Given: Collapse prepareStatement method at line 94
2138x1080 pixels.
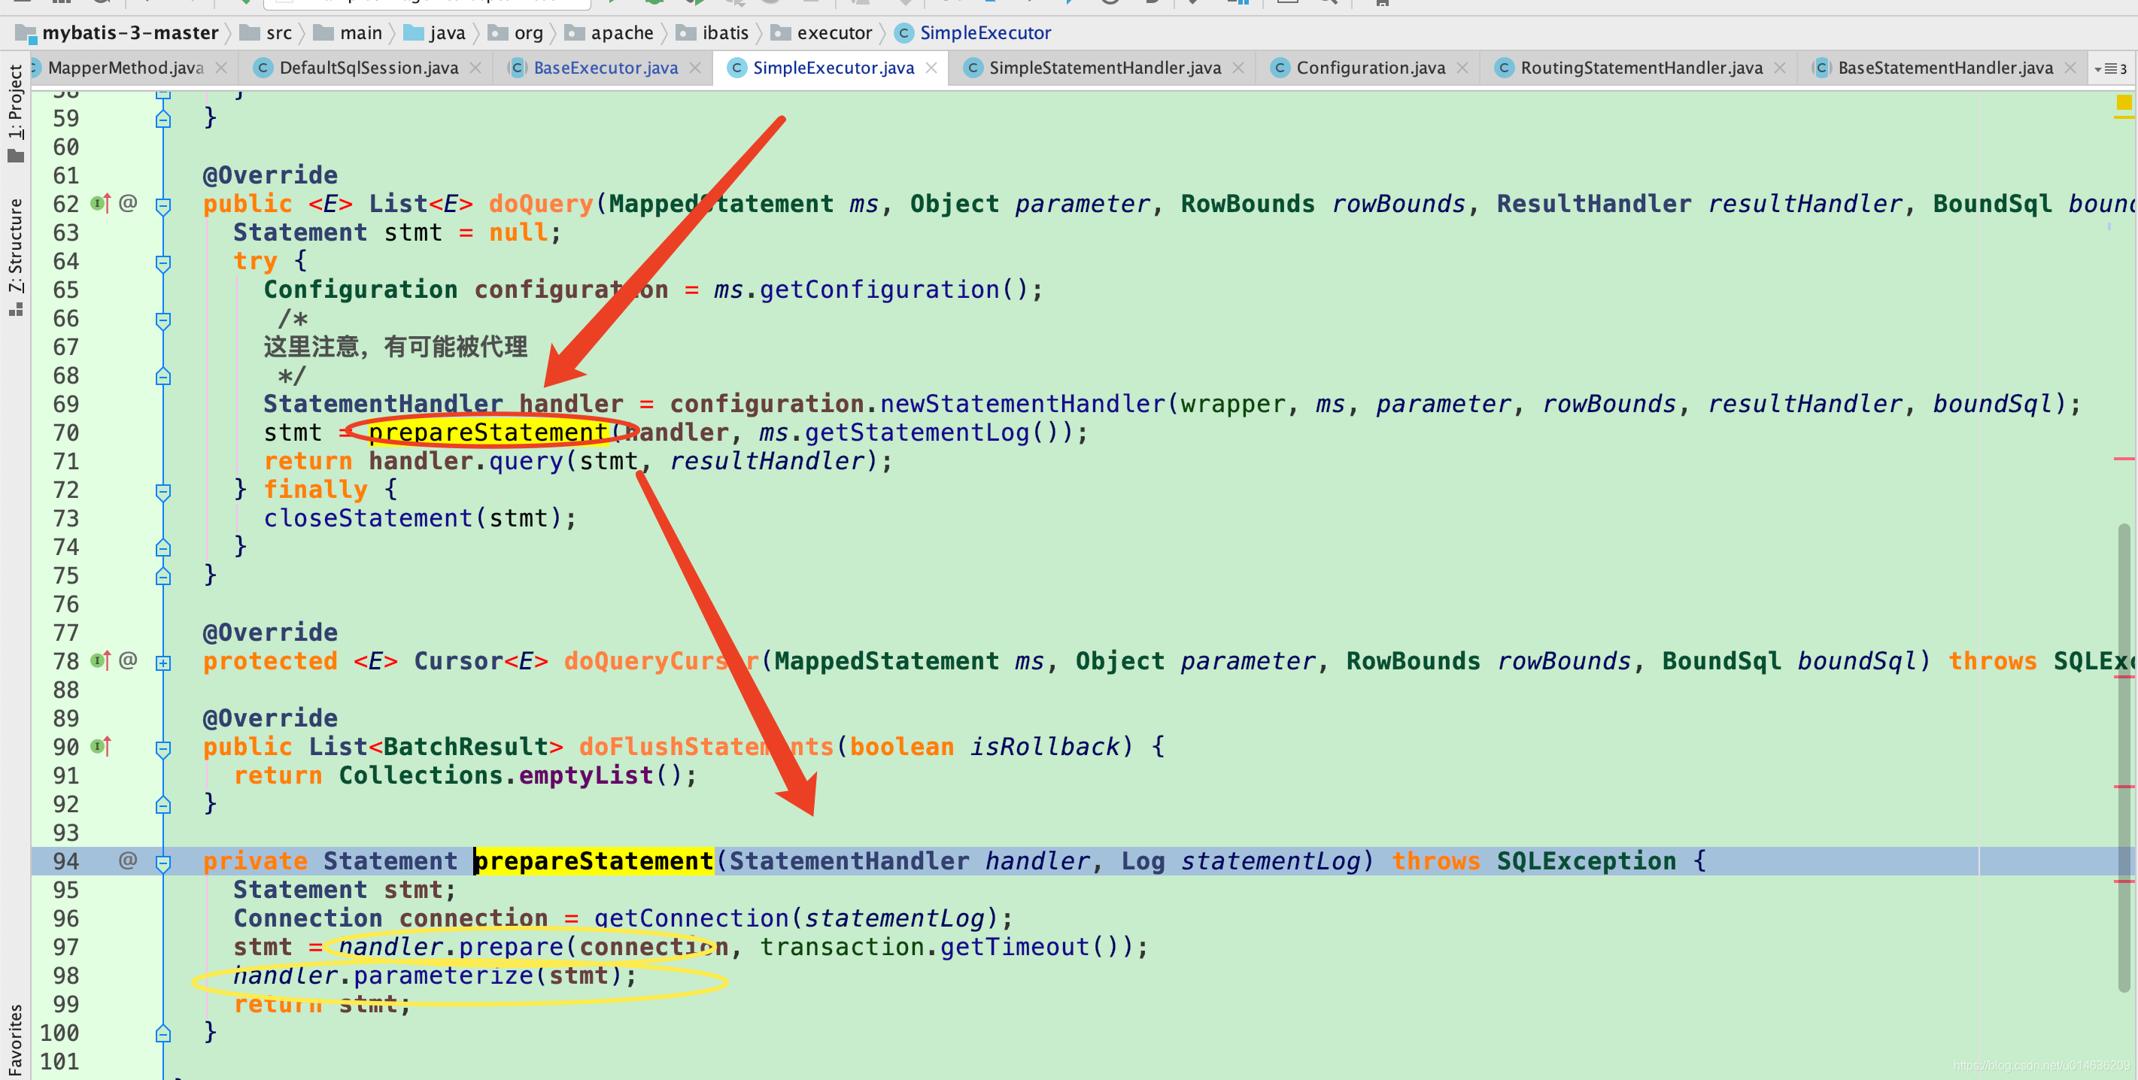Looking at the screenshot, I should (163, 863).
